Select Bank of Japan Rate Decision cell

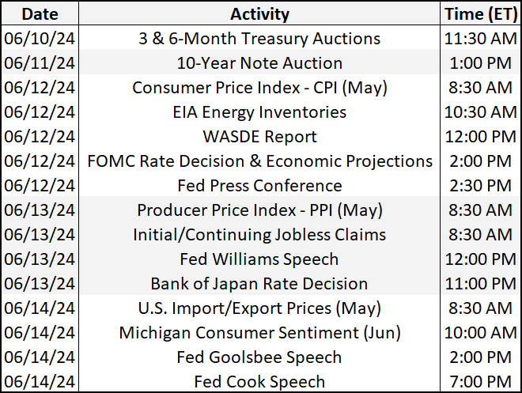259,284
